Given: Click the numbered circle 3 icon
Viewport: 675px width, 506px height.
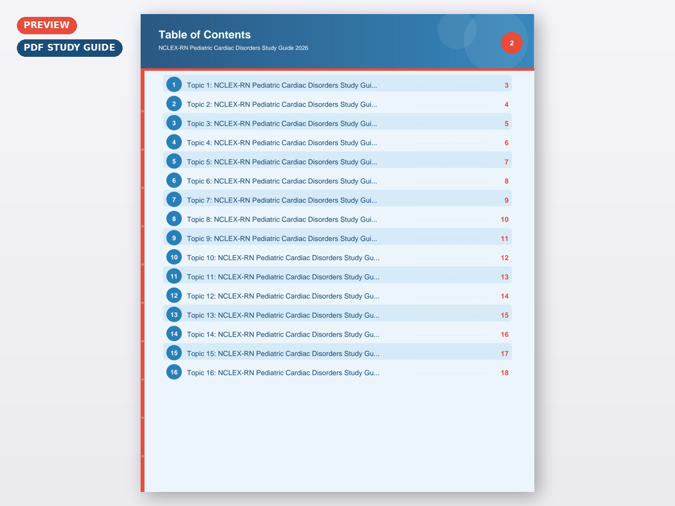Looking at the screenshot, I should point(174,123).
